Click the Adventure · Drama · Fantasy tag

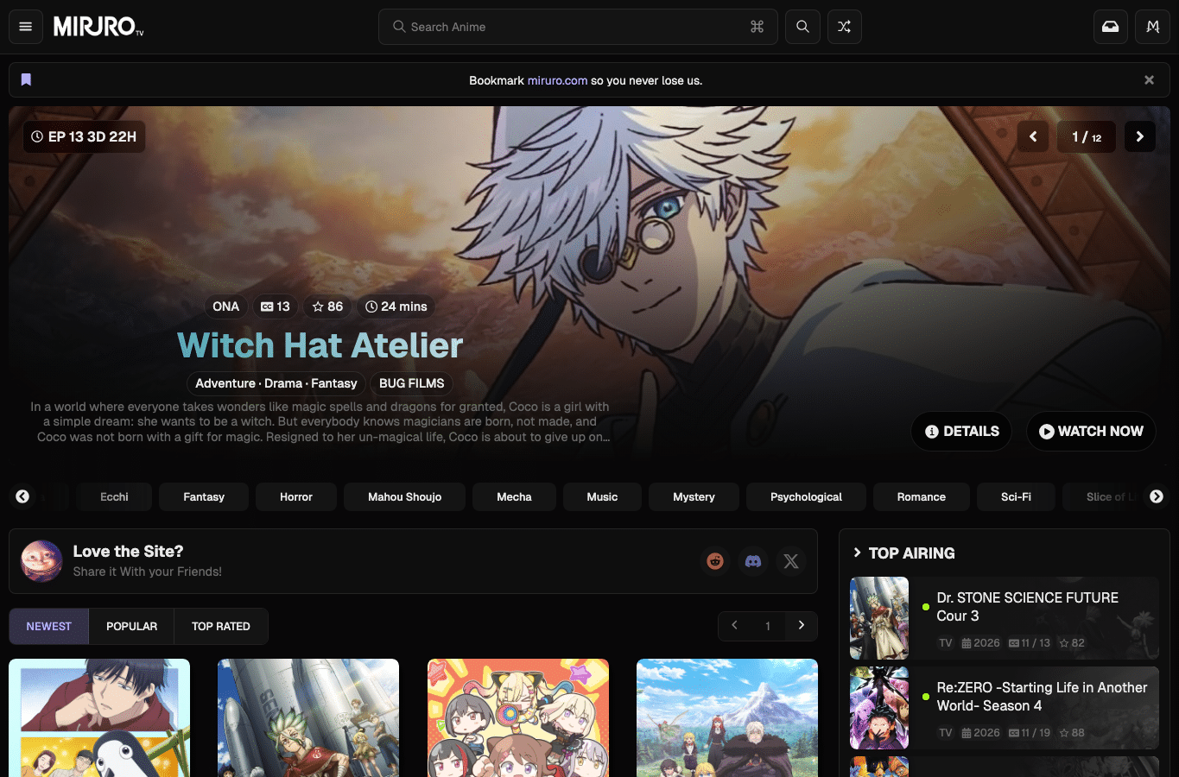pyautogui.click(x=276, y=383)
